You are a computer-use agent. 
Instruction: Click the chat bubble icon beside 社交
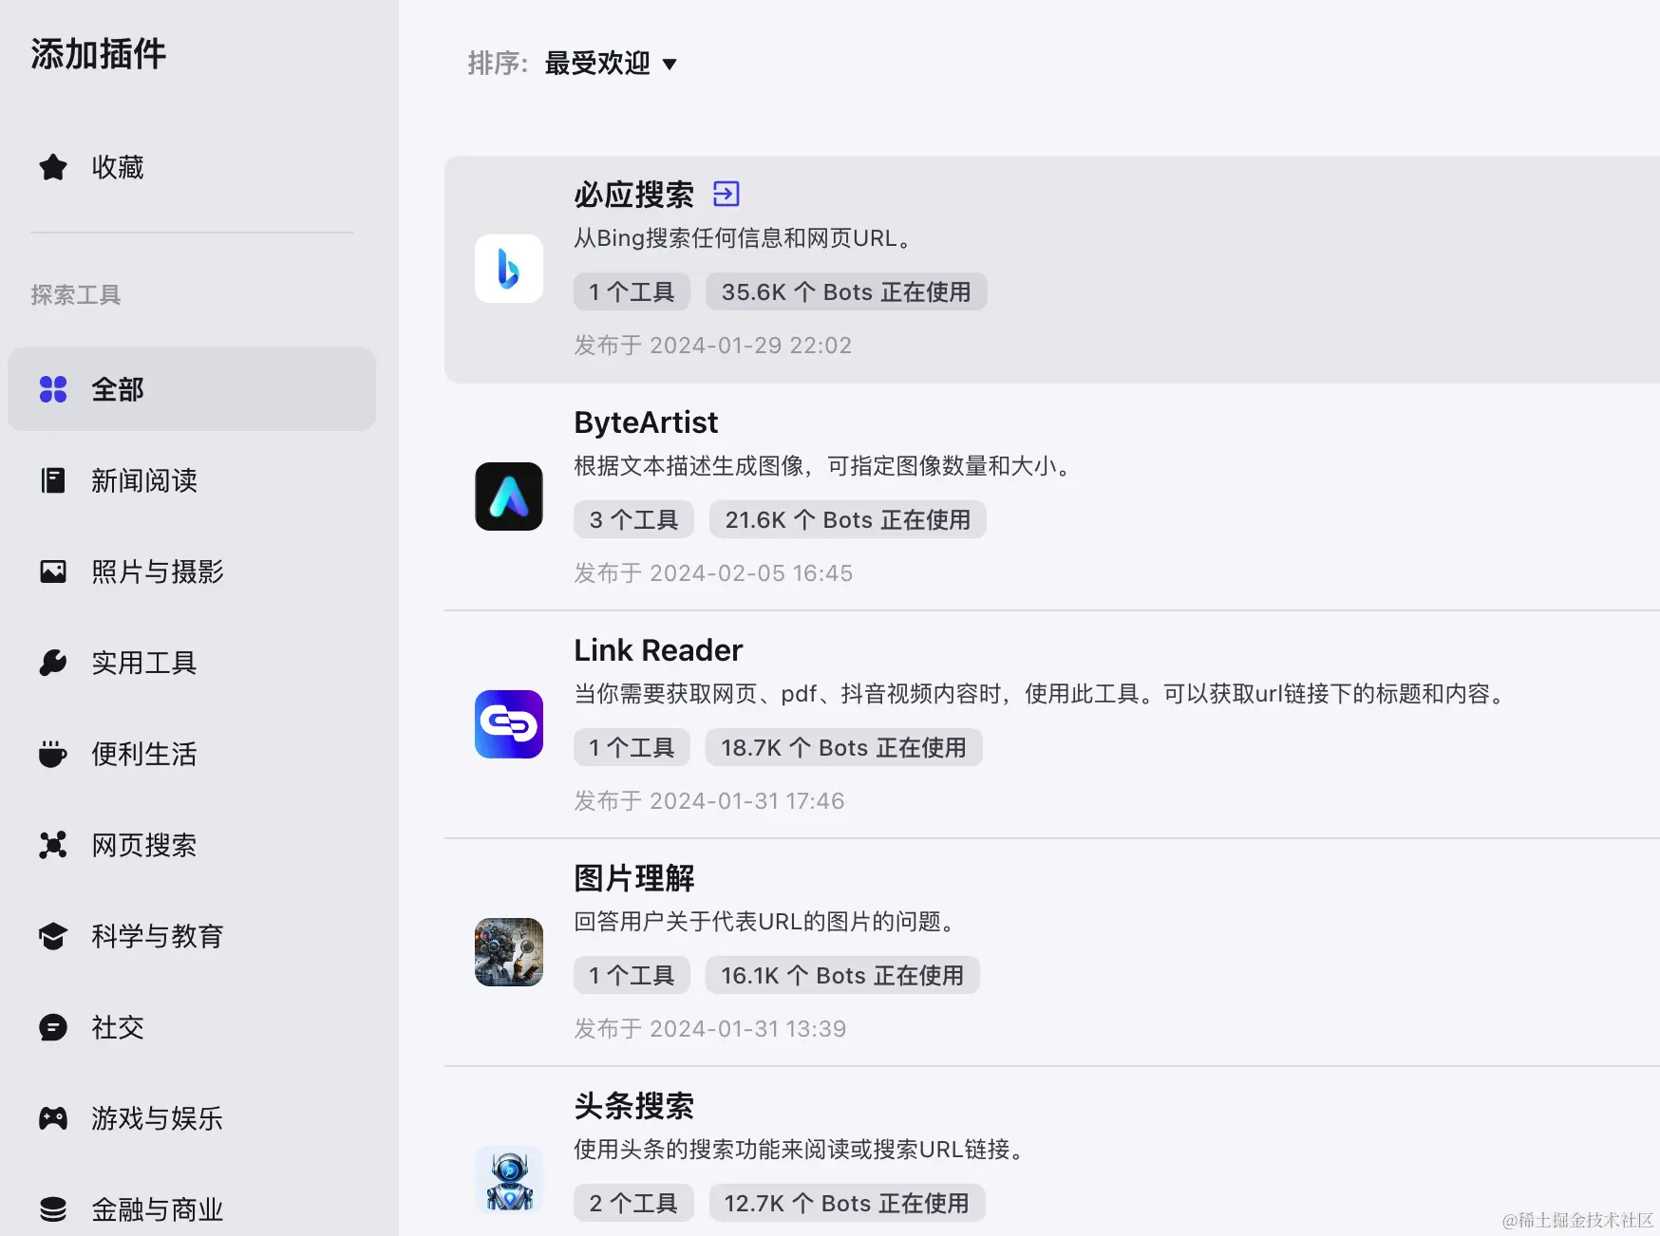(53, 1027)
